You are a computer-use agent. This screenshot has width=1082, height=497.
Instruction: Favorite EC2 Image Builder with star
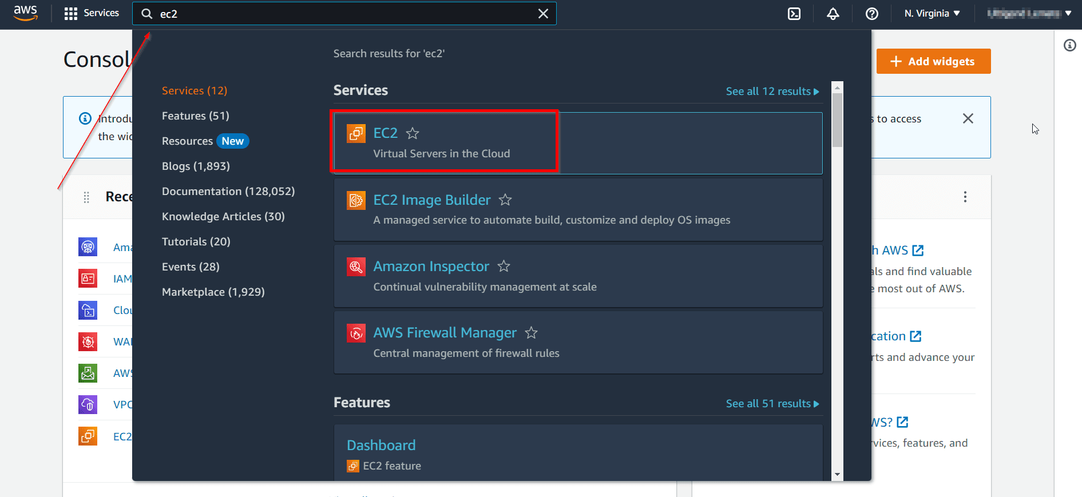point(505,200)
